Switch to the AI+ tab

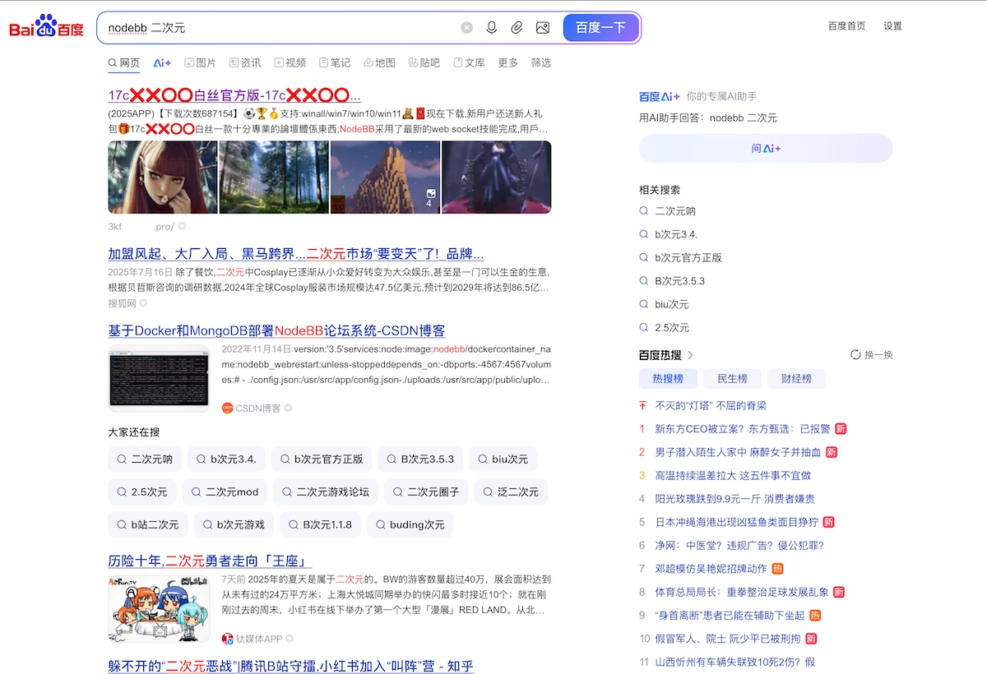162,62
